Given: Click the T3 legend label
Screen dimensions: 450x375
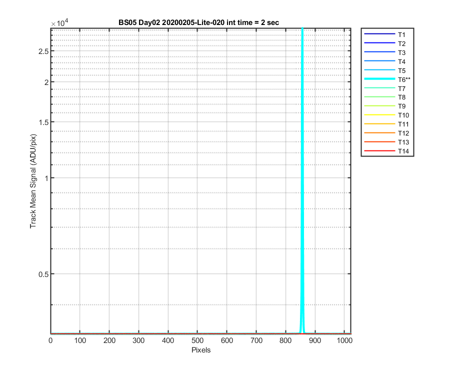Looking at the screenshot, I should [x=401, y=53].
